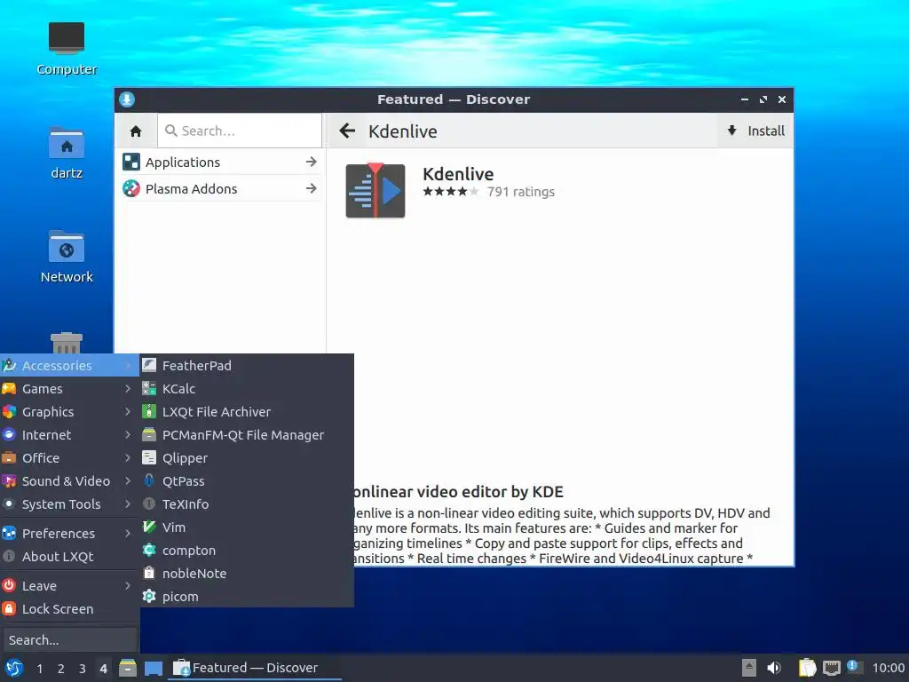
Task: Maximize the Discover window
Action: (x=763, y=99)
